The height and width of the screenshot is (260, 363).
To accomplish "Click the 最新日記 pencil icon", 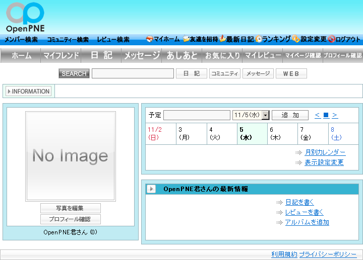I will [222, 39].
